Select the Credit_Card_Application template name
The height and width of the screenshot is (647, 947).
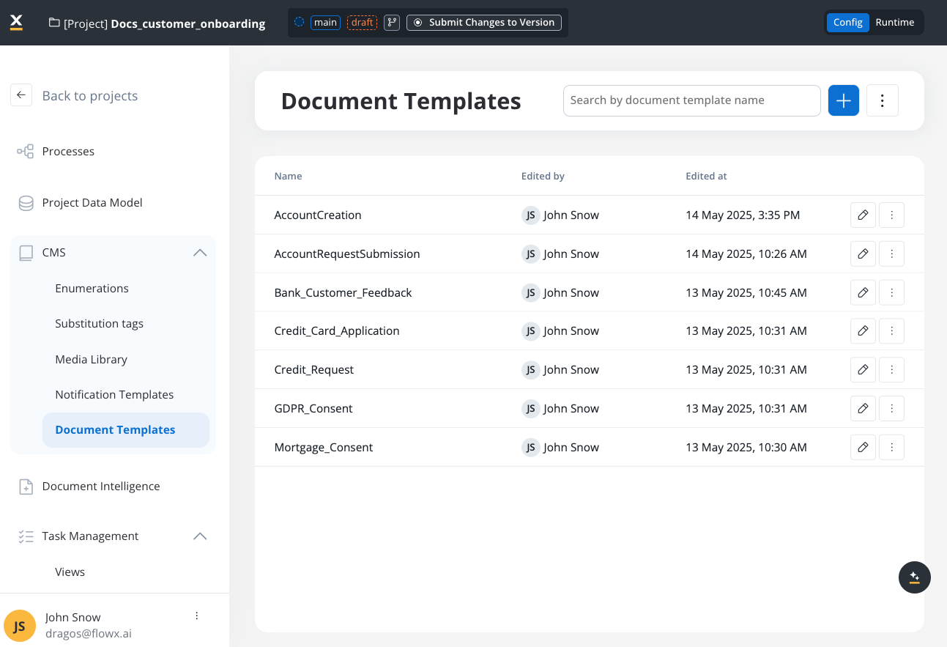tap(337, 331)
